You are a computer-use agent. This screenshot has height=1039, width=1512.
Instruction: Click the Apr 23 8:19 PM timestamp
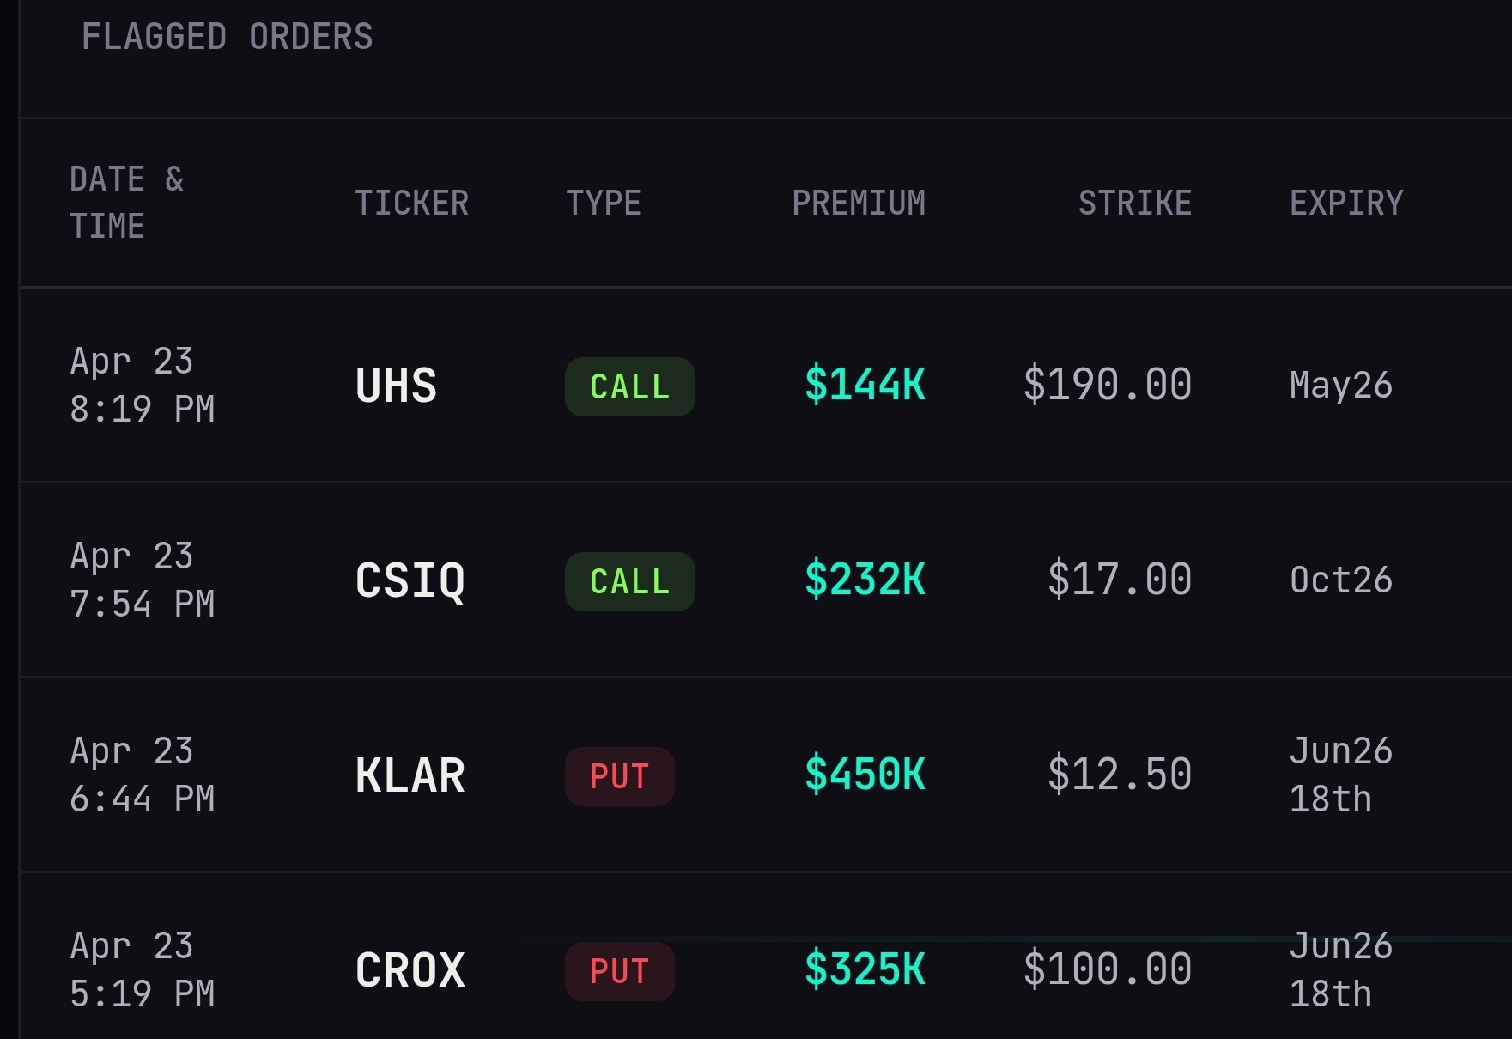[143, 385]
